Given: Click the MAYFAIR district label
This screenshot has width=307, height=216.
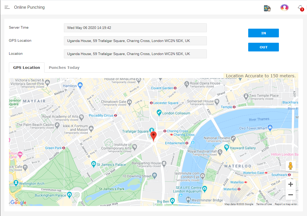Looking at the screenshot, I should click(x=34, y=101).
